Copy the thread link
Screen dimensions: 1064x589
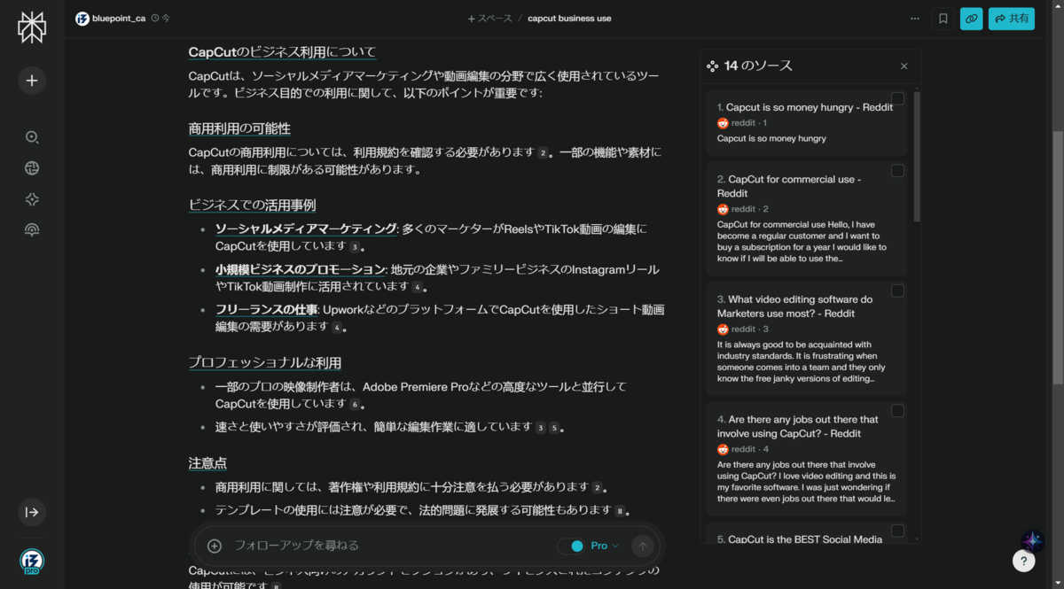click(971, 19)
